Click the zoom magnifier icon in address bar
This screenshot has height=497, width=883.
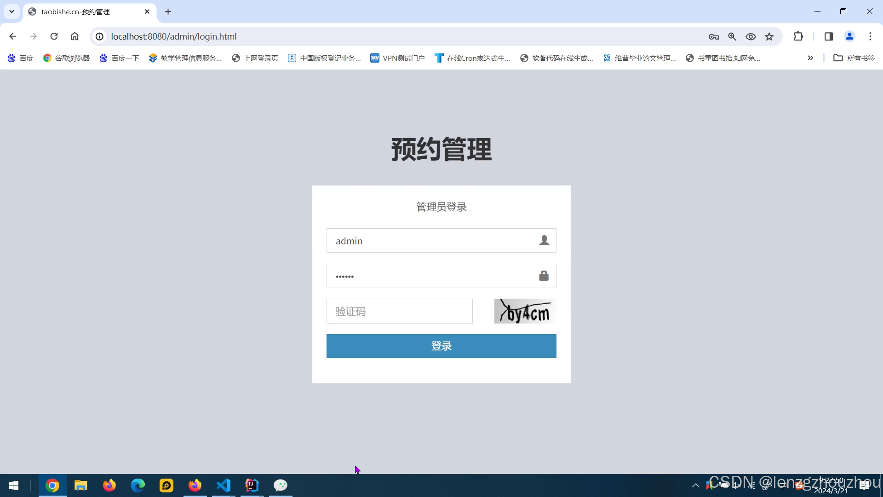coord(732,36)
